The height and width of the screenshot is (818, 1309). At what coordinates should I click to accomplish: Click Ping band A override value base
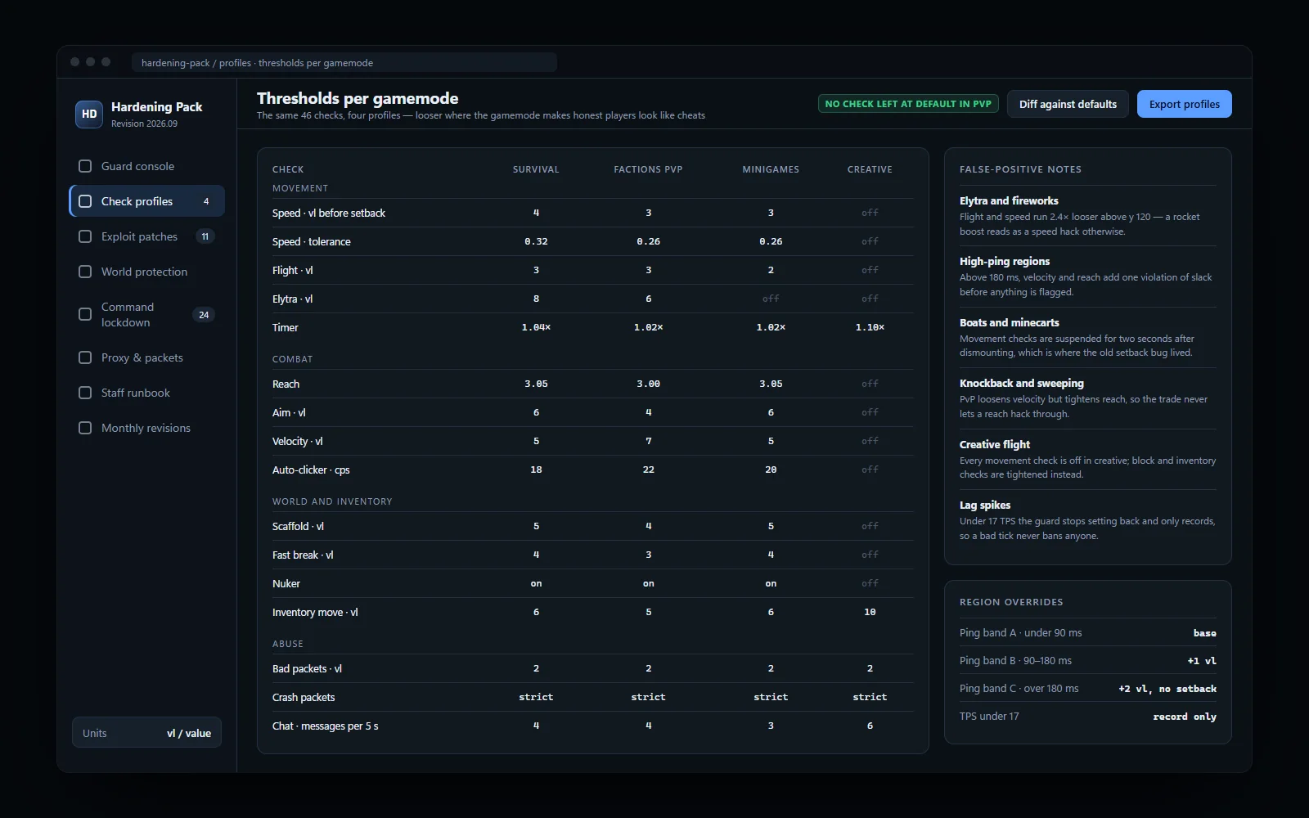[x=1204, y=633]
